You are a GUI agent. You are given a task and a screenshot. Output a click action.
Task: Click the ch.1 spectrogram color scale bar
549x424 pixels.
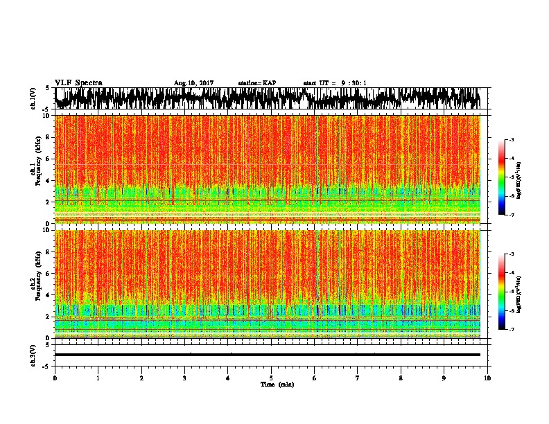[x=502, y=177]
